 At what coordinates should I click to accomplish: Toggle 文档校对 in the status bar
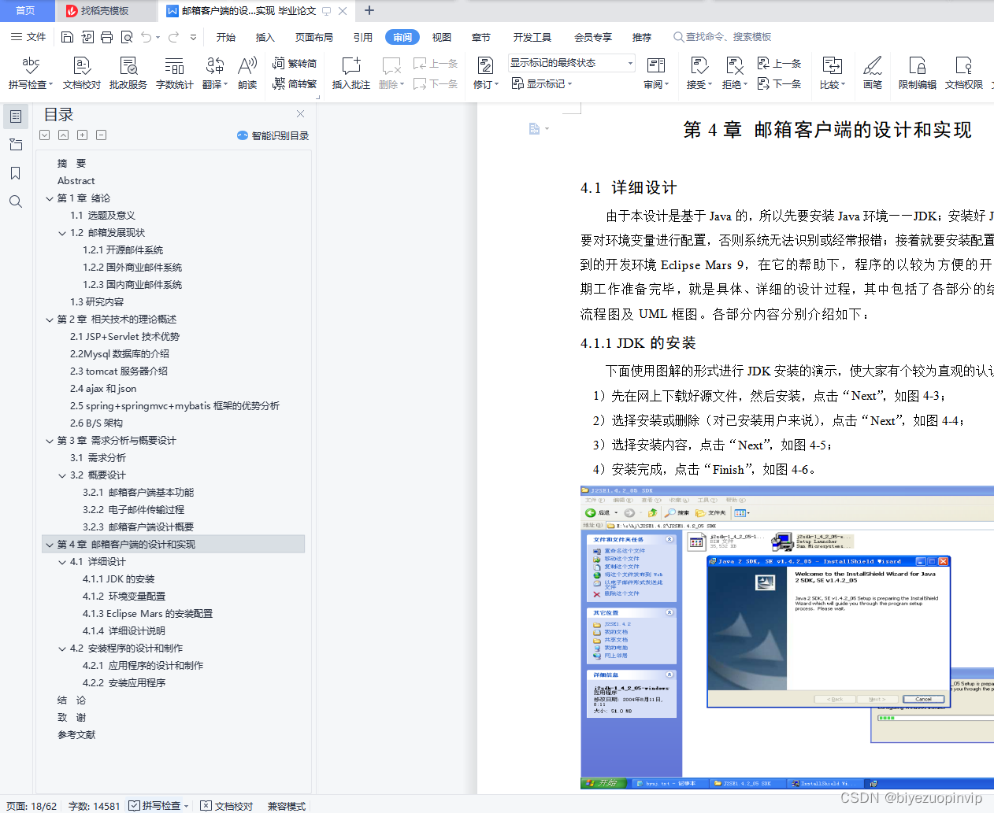point(226,806)
